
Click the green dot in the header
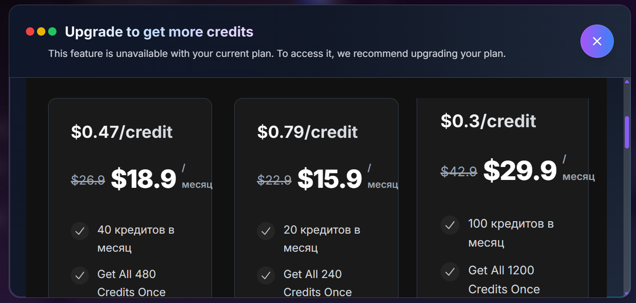click(x=52, y=31)
